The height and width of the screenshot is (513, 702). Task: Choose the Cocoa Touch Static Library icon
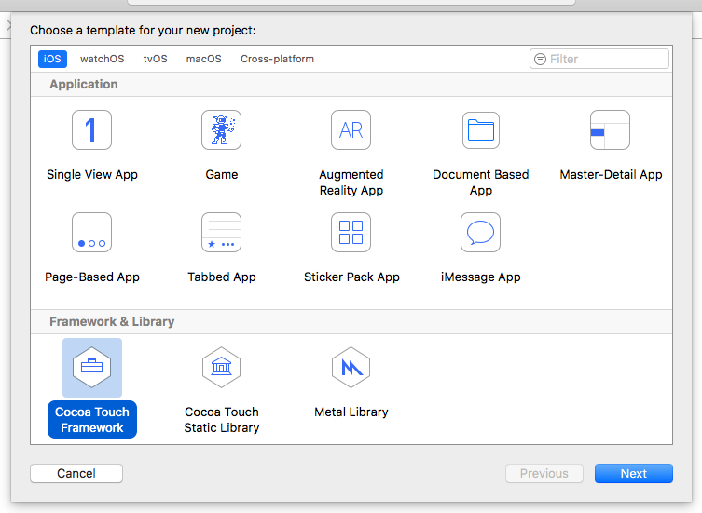click(221, 368)
